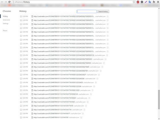Viewport: 160px width, 120px height.
Task: Go back using the browser back arrow
Action: tap(2, 2)
